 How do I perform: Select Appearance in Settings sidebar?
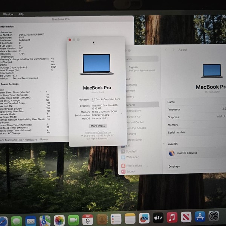pos(133,116)
